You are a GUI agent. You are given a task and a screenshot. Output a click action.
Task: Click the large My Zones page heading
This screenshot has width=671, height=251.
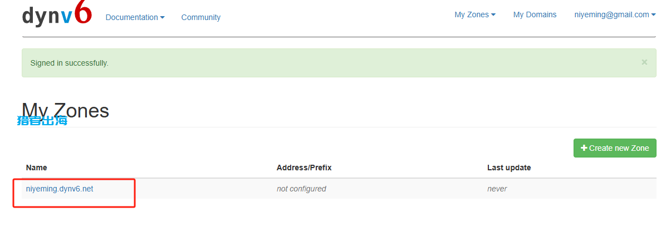(65, 111)
